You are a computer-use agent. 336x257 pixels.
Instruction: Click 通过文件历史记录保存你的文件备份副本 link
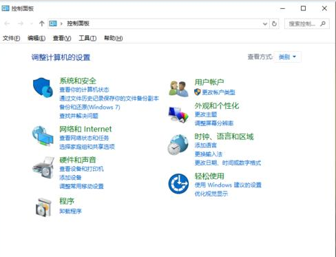(x=109, y=99)
